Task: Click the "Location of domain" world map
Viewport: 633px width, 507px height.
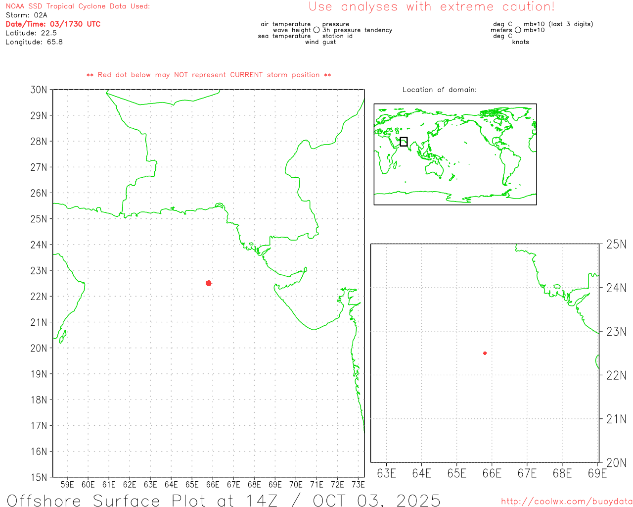Action: 455,154
